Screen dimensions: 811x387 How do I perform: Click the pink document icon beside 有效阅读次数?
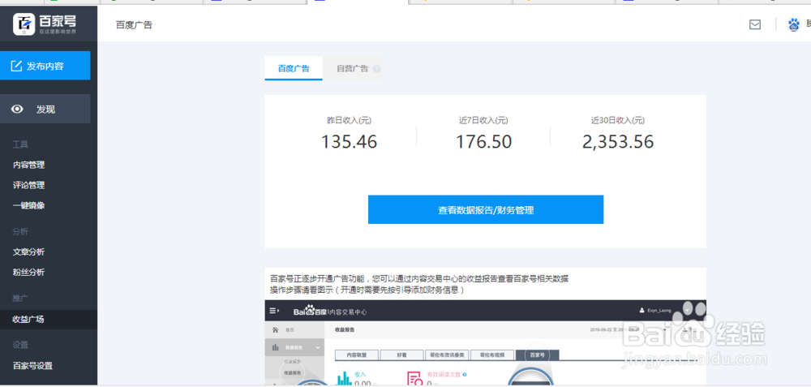[x=414, y=379]
